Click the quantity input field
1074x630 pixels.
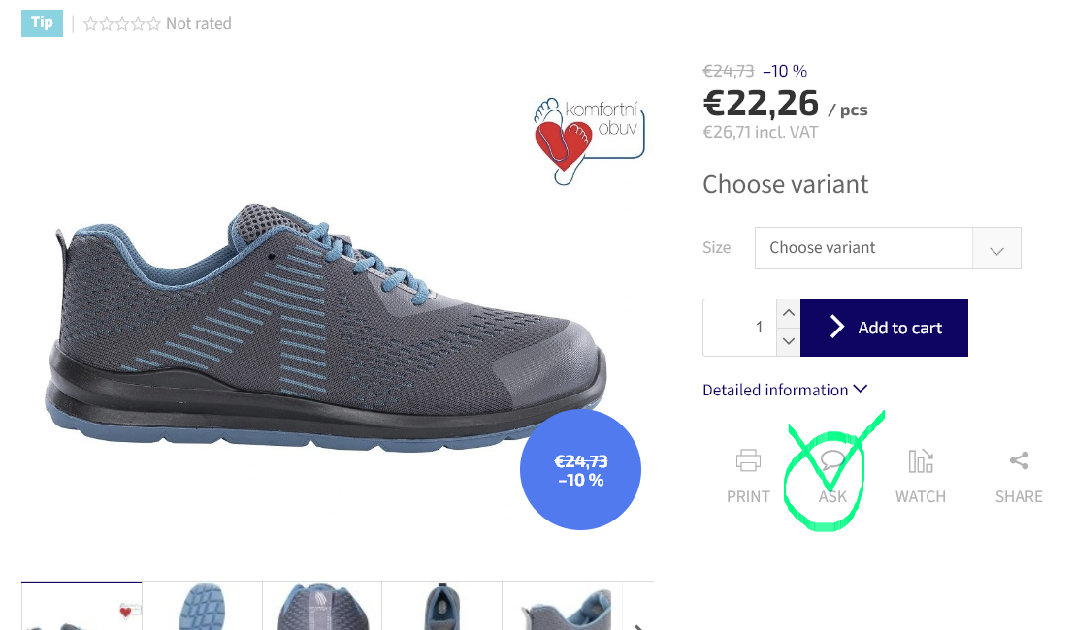pos(739,328)
